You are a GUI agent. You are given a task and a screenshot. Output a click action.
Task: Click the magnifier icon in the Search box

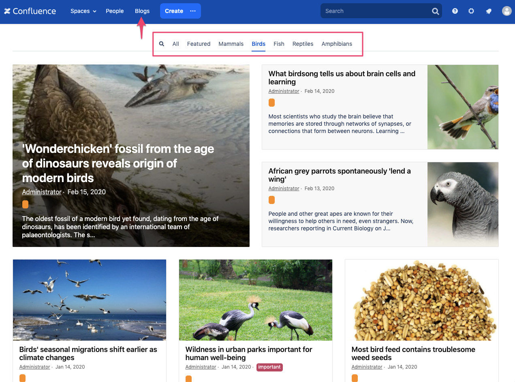click(x=436, y=11)
